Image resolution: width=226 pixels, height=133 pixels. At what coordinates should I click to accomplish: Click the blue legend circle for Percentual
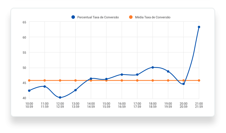(73, 17)
